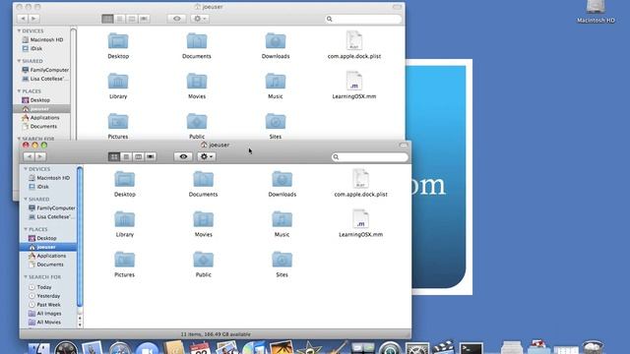Viewport: 630px width, 354px height.
Task: Open Action gear menu in front window
Action: pos(206,156)
